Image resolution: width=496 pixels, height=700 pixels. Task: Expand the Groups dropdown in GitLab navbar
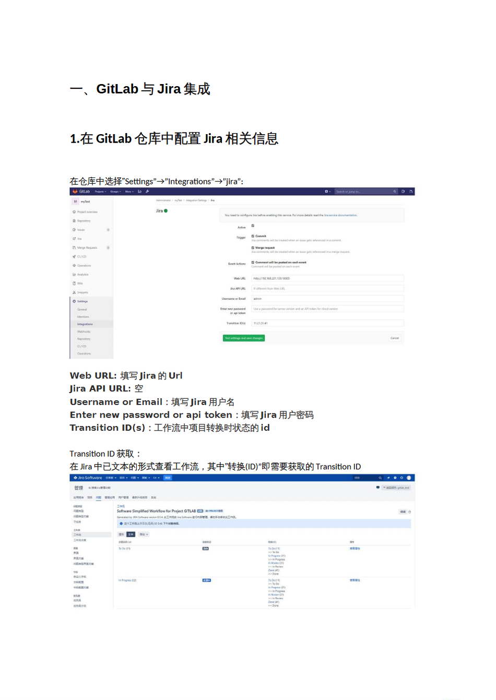click(115, 192)
